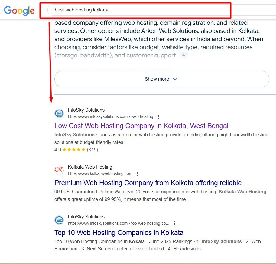
Task: Click the first InfoSky Solutions favicon
Action: tap(59, 113)
